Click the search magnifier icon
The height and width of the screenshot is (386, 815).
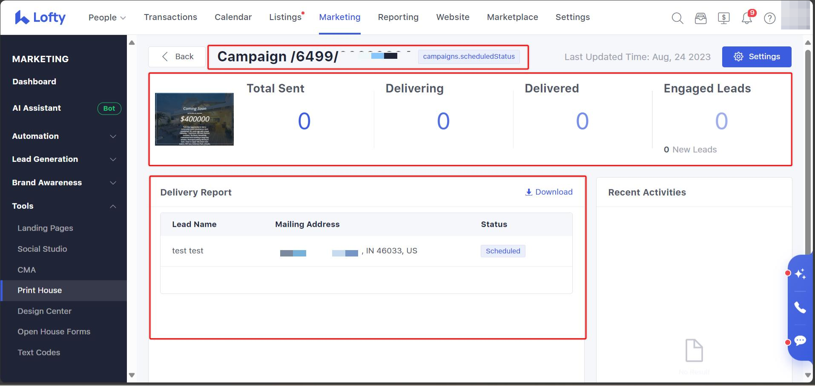[677, 18]
